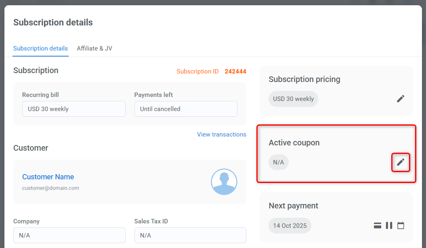
Task: Select the USD 30 weekly pricing chip
Action: click(293, 99)
